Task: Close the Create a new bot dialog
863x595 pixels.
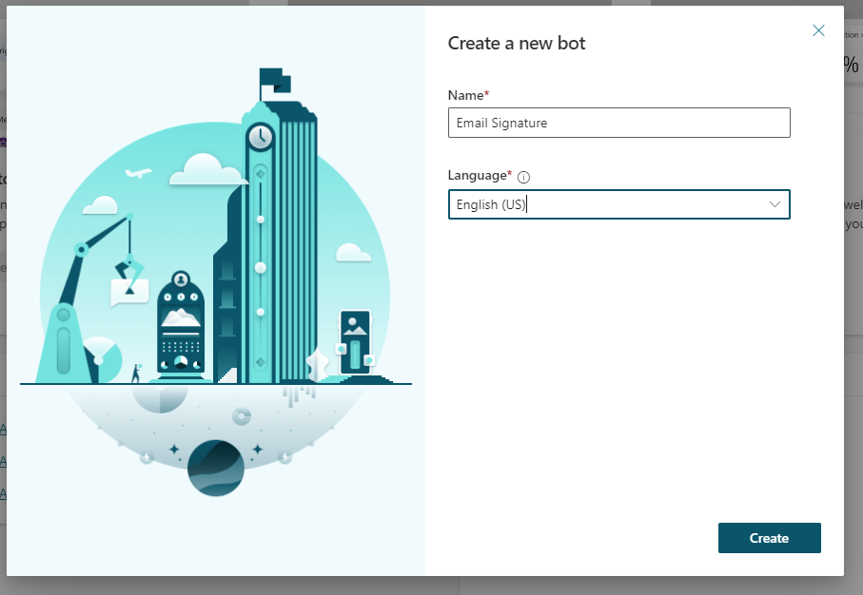Action: click(818, 30)
